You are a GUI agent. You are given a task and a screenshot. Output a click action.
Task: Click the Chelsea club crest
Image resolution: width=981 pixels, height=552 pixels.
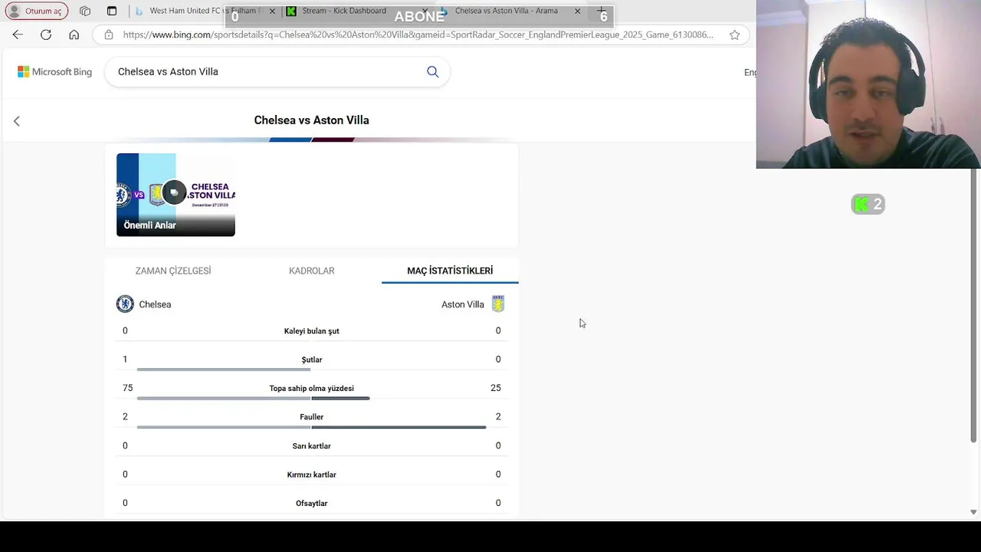(125, 304)
